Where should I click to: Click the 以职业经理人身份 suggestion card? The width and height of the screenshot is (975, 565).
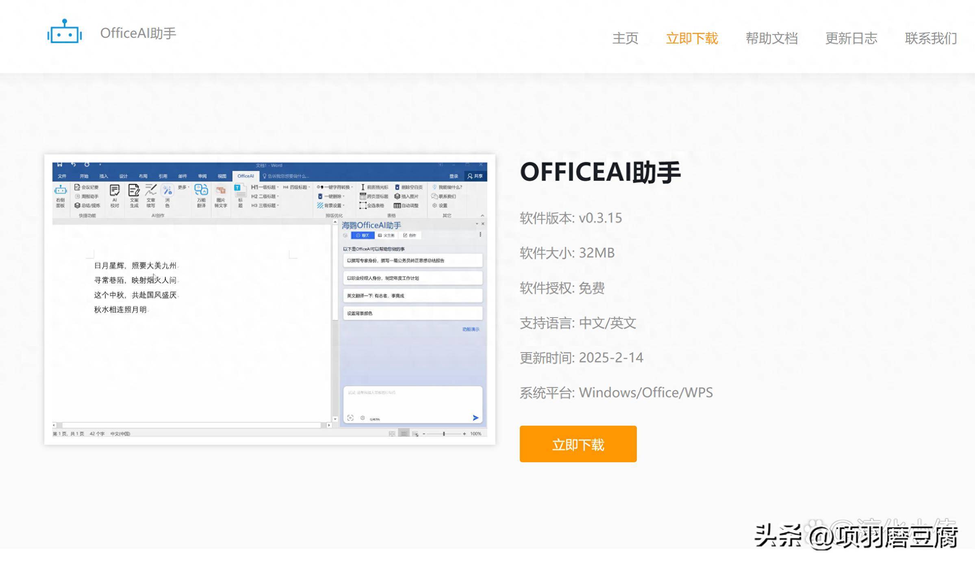point(413,278)
